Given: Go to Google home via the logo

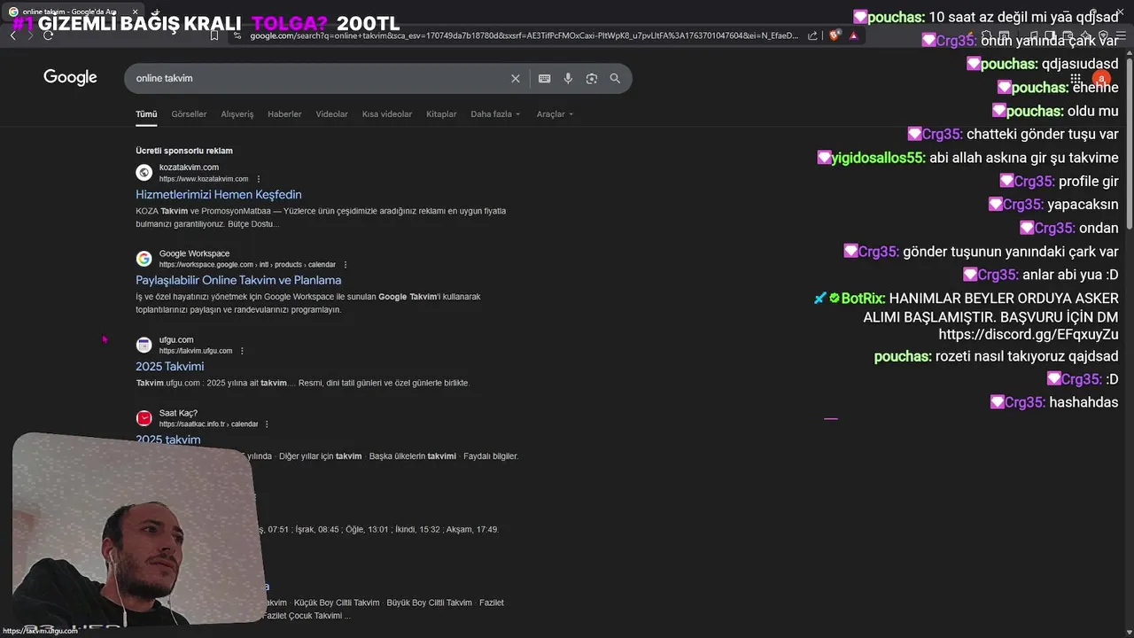Looking at the screenshot, I should click(70, 78).
